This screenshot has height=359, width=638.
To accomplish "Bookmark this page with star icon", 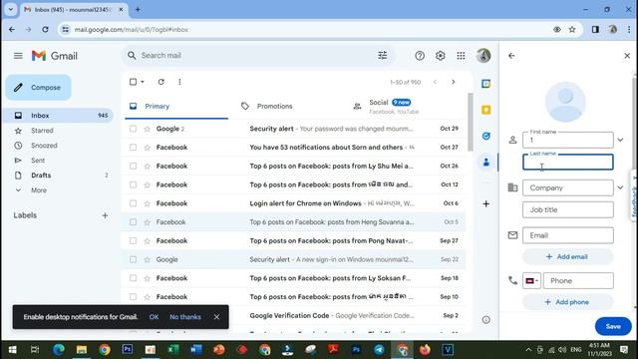I will (x=572, y=29).
